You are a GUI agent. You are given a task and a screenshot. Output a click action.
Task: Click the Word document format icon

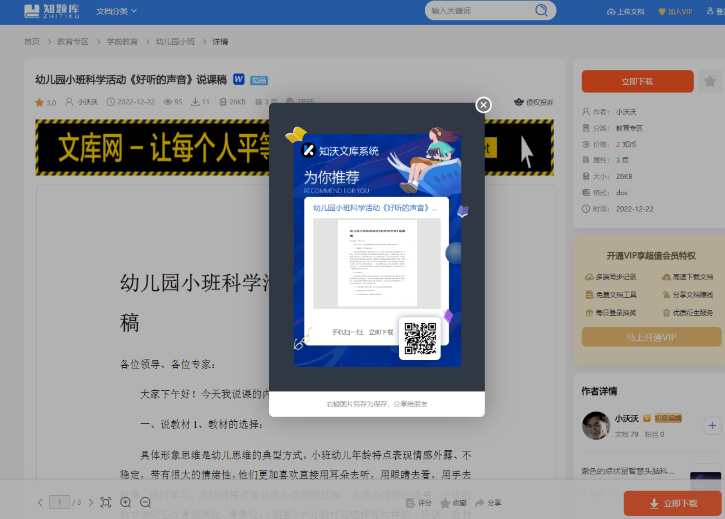[239, 79]
